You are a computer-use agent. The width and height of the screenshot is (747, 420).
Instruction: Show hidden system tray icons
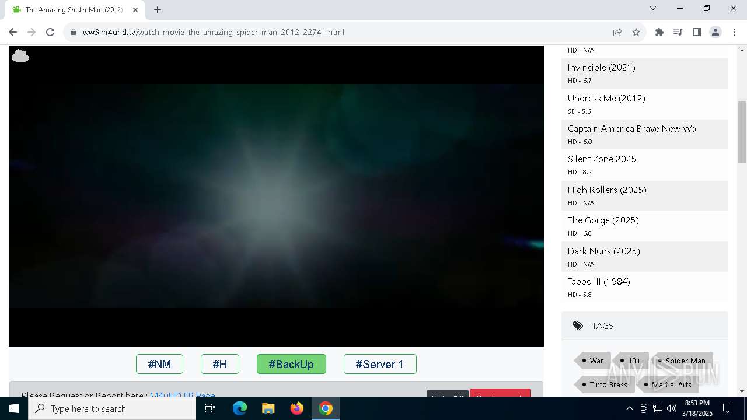click(630, 408)
